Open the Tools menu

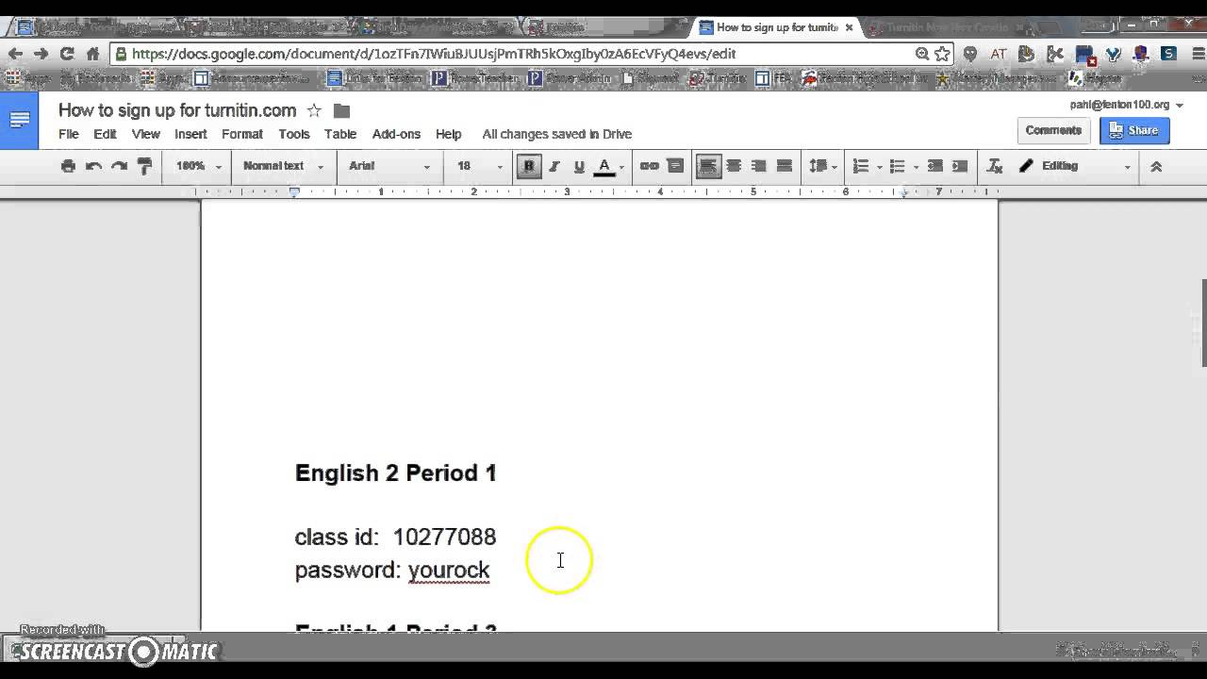pyautogui.click(x=294, y=134)
